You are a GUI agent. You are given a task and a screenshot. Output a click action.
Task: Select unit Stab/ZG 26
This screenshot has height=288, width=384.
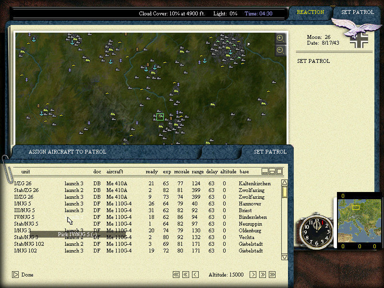[26, 190]
